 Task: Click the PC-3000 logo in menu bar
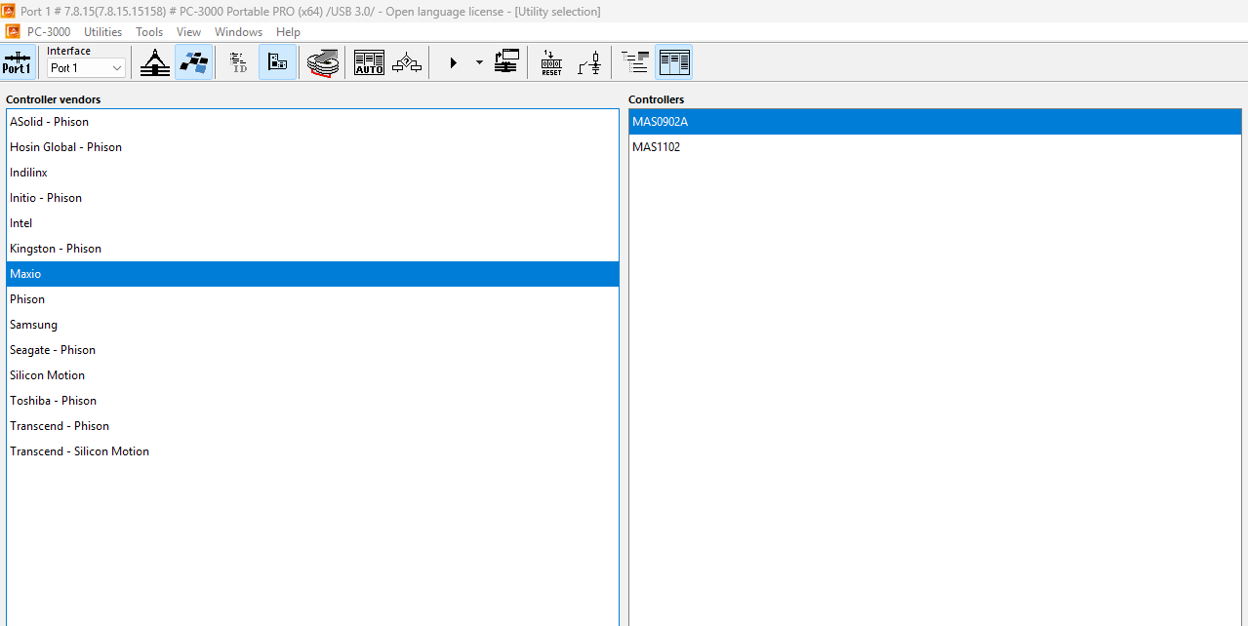[x=13, y=32]
